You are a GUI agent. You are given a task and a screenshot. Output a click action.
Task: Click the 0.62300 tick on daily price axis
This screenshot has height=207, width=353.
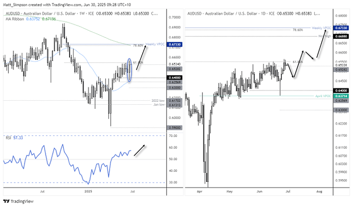pos(341,124)
